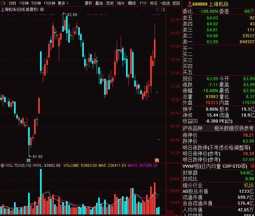Select the 1分钟 chart period
The image size is (255, 216).
point(24,3)
